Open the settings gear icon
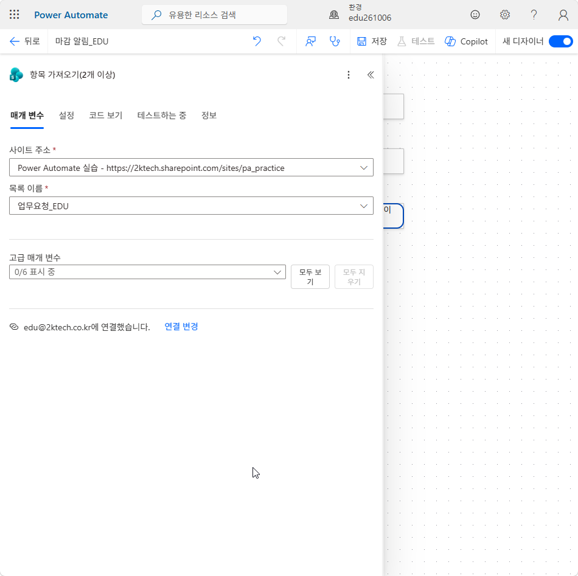The height and width of the screenshot is (576, 578). pyautogui.click(x=504, y=15)
